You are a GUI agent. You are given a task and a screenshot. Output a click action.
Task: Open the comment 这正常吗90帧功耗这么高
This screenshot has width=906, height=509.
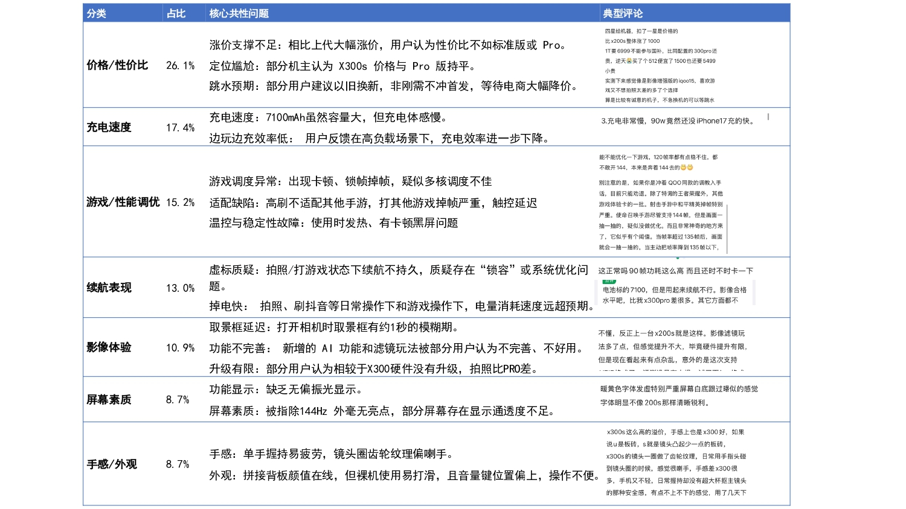(x=676, y=271)
